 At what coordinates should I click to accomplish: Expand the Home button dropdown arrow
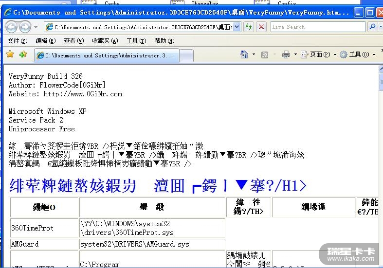[x=254, y=54]
